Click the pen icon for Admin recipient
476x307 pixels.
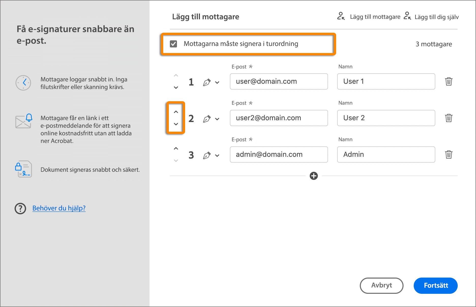tap(207, 155)
